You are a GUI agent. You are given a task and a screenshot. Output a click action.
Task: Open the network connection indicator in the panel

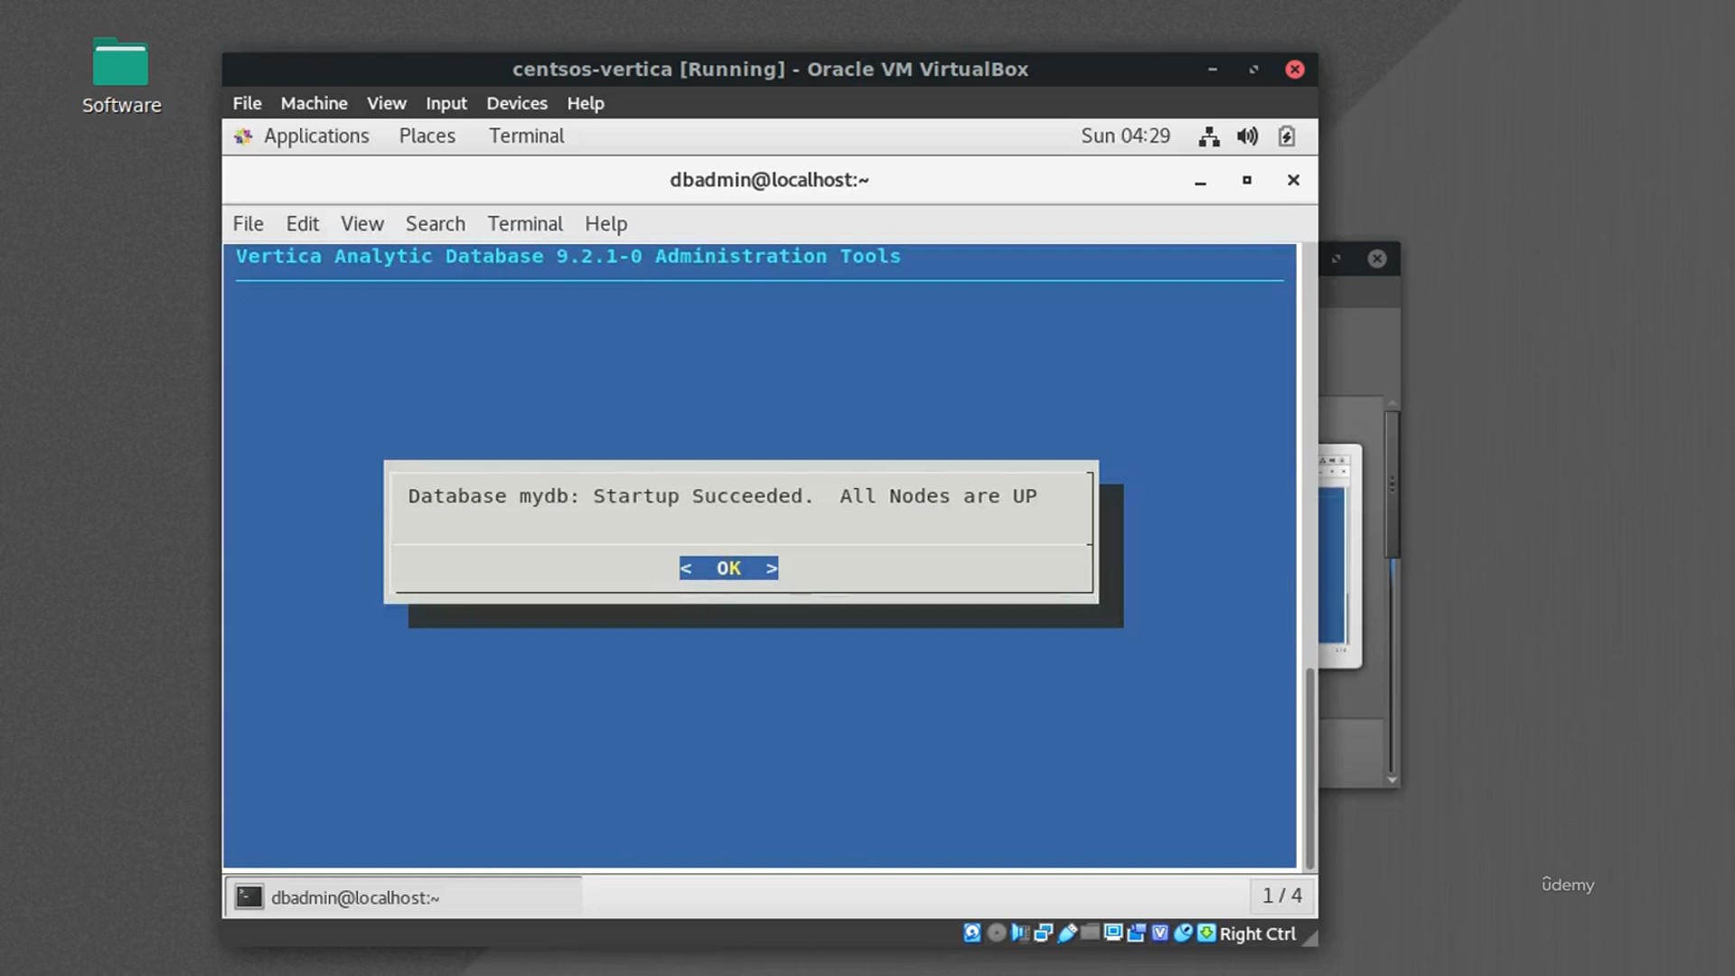(1209, 136)
